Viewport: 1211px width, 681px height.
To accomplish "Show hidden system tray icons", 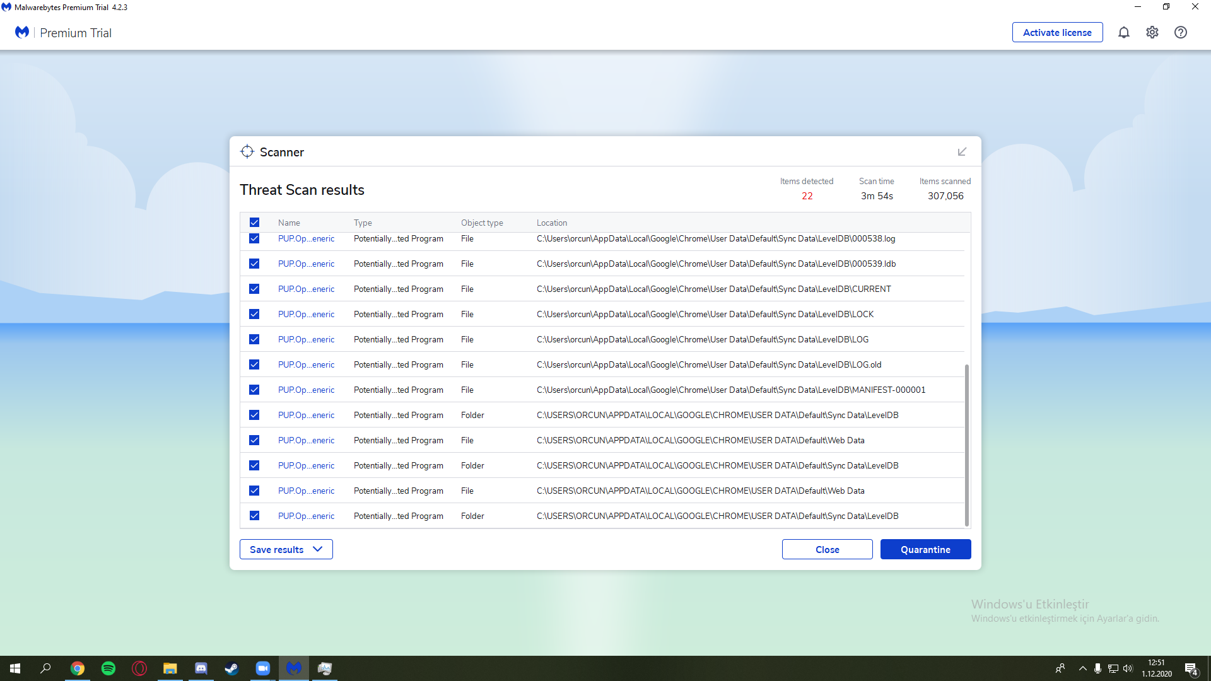I will (1082, 668).
